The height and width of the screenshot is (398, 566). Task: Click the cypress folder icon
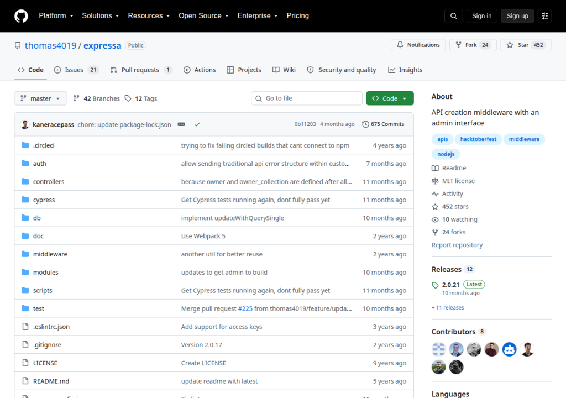click(x=25, y=200)
